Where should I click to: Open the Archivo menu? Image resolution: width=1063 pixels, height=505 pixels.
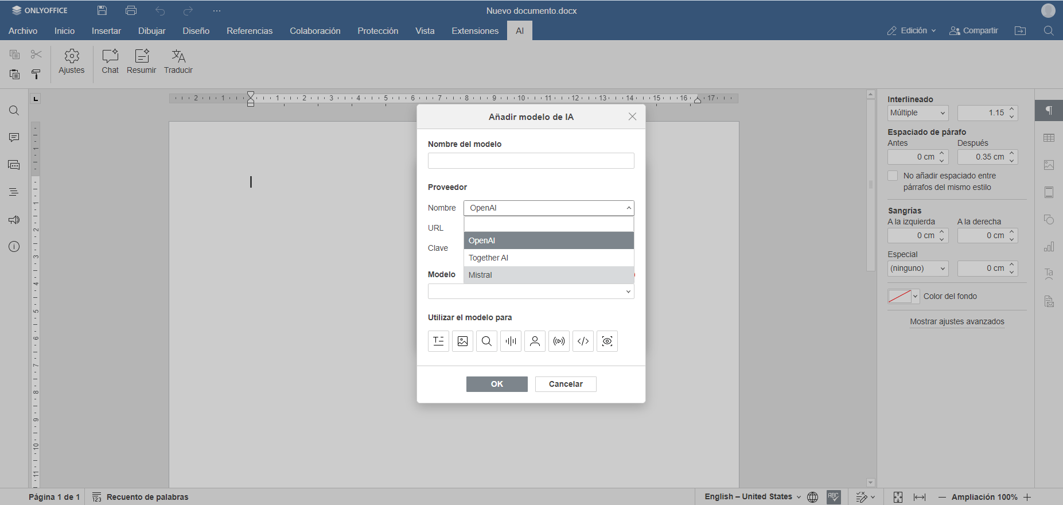point(23,30)
